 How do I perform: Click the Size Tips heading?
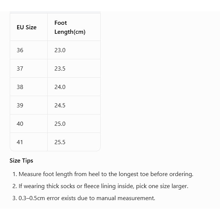(21, 161)
